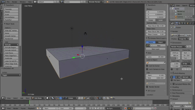Open timeline editor type selector icon
This screenshot has width=195, height=110.
coord(3,108)
